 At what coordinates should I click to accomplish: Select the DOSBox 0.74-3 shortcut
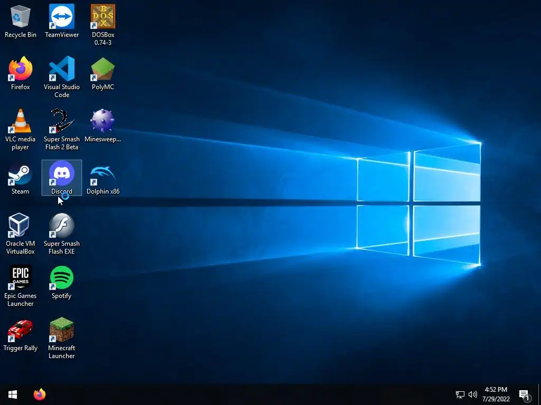click(x=103, y=25)
